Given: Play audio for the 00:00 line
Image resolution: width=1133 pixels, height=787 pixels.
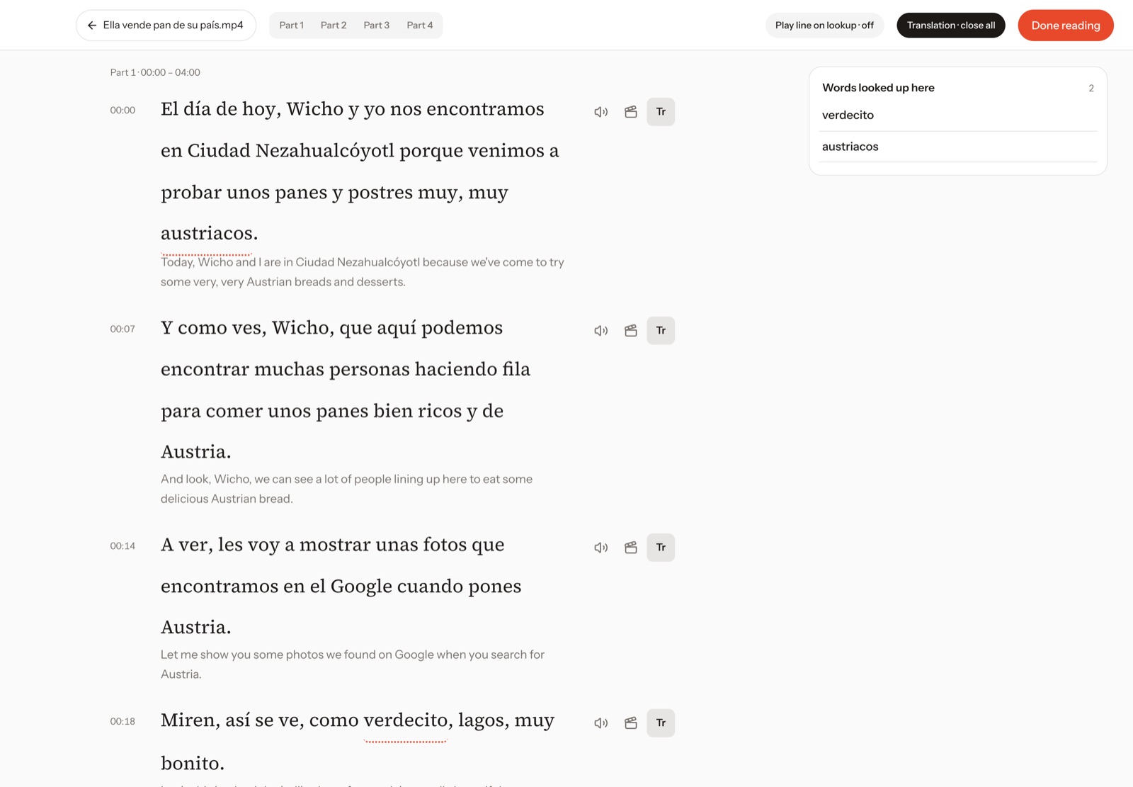Looking at the screenshot, I should [x=600, y=112].
